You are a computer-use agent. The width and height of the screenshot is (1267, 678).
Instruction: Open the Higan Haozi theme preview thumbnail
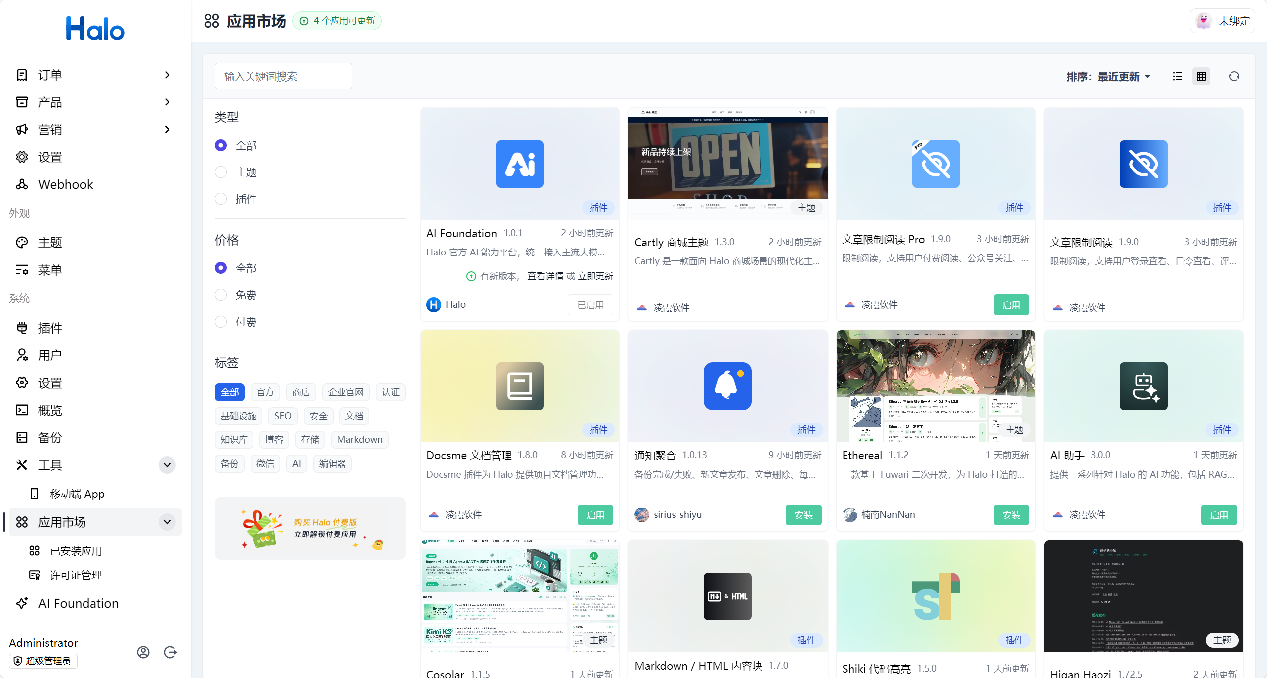(x=1144, y=596)
